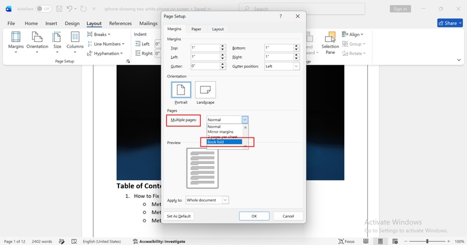This screenshot has height=245, width=467.
Task: Open the Apply to dropdown
Action: [207, 200]
